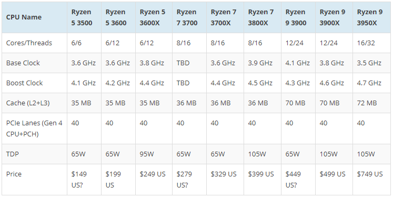Click the 6/6 cores/threads cell

click(x=84, y=43)
